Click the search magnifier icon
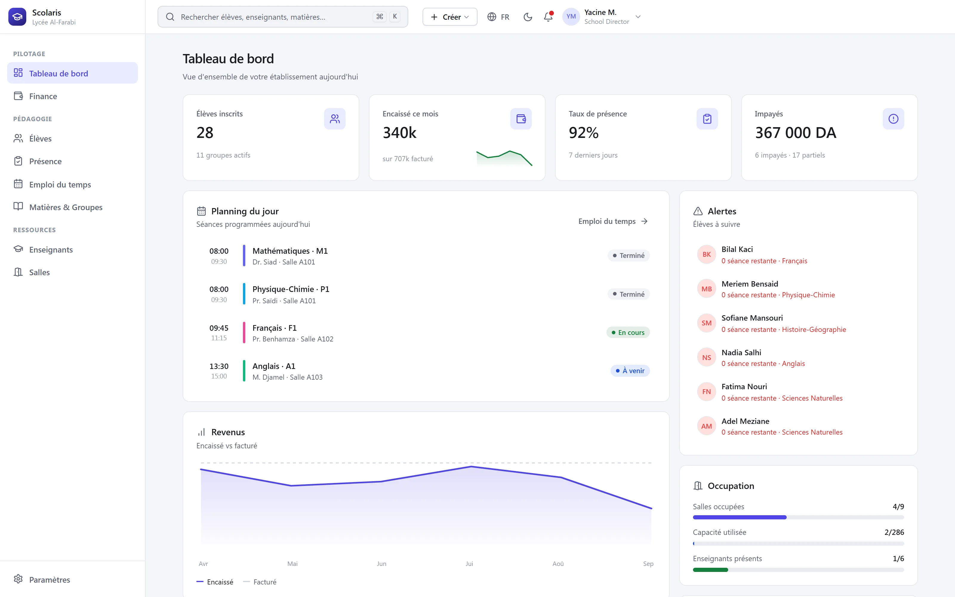 coord(170,17)
